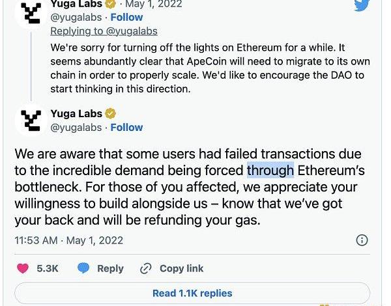Click the @yugalabs handle on the second tweet
Image resolution: width=391 pixels, height=306 pixels.
tap(76, 128)
